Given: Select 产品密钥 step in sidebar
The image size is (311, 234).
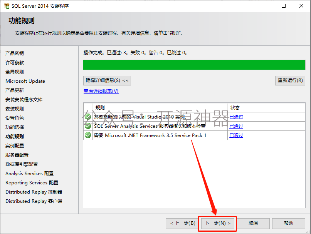Looking at the screenshot, I should [x=15, y=53].
